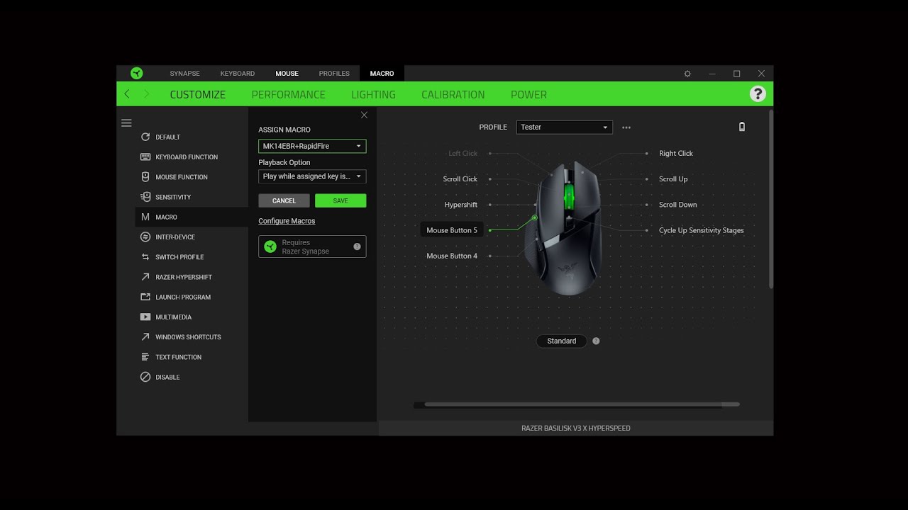Click the green Save button
Image resolution: width=908 pixels, height=510 pixels.
[340, 200]
